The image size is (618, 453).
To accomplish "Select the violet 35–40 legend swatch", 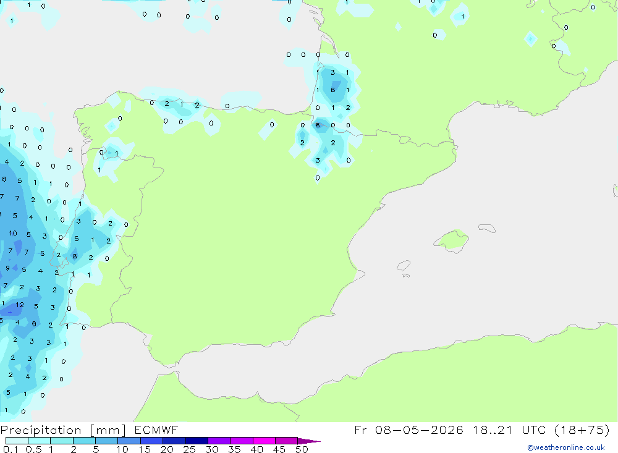I will coord(241,441).
